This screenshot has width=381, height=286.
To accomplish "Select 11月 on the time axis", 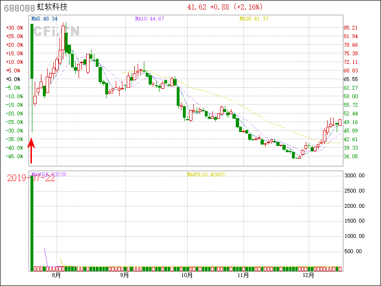I will [x=243, y=276].
